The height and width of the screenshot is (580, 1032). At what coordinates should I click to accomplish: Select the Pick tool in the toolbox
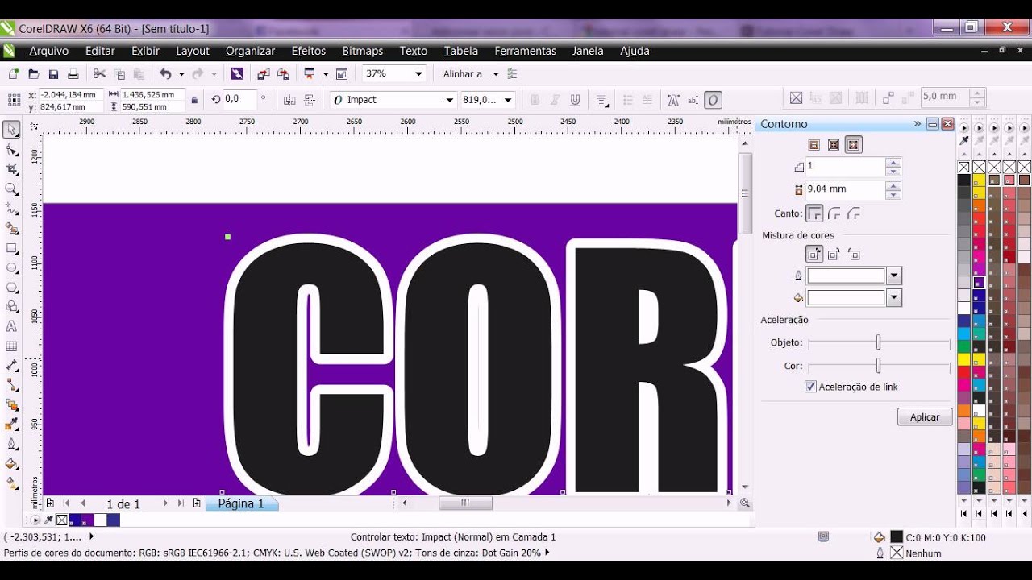coord(12,130)
